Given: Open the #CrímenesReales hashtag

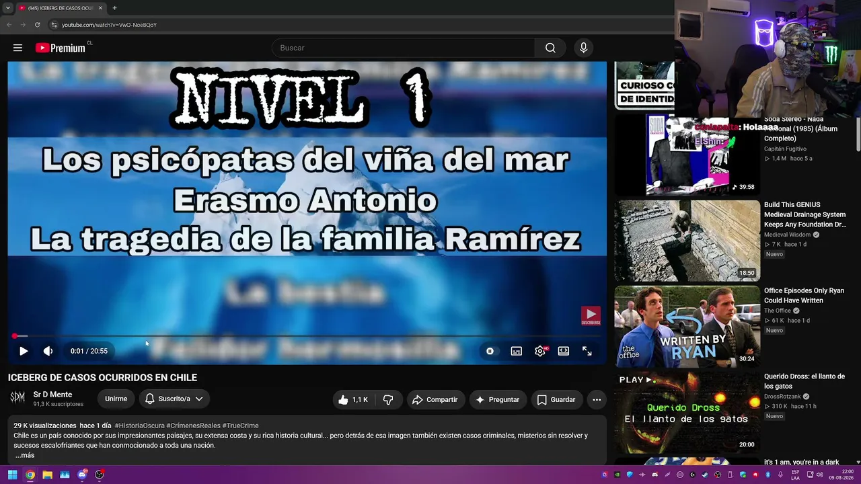Looking at the screenshot, I should 193,426.
